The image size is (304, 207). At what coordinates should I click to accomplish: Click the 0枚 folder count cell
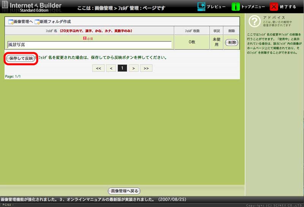click(x=192, y=42)
